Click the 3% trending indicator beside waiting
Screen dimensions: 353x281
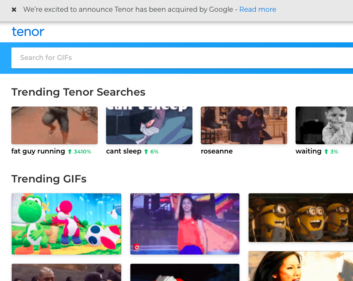pos(331,152)
